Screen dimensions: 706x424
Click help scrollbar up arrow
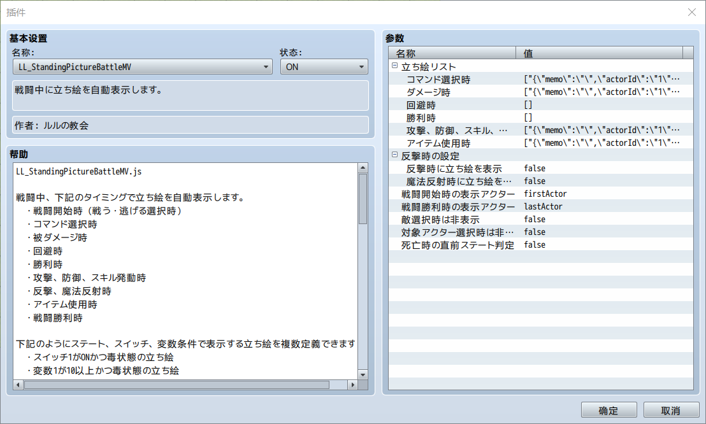click(363, 168)
